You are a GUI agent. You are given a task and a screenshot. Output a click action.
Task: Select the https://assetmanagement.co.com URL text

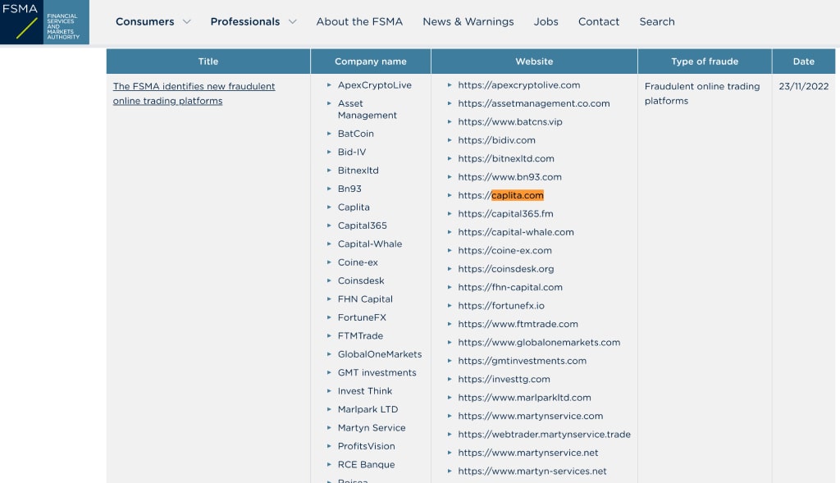534,103
